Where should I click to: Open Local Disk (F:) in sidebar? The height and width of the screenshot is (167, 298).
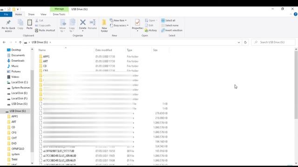point(19,98)
